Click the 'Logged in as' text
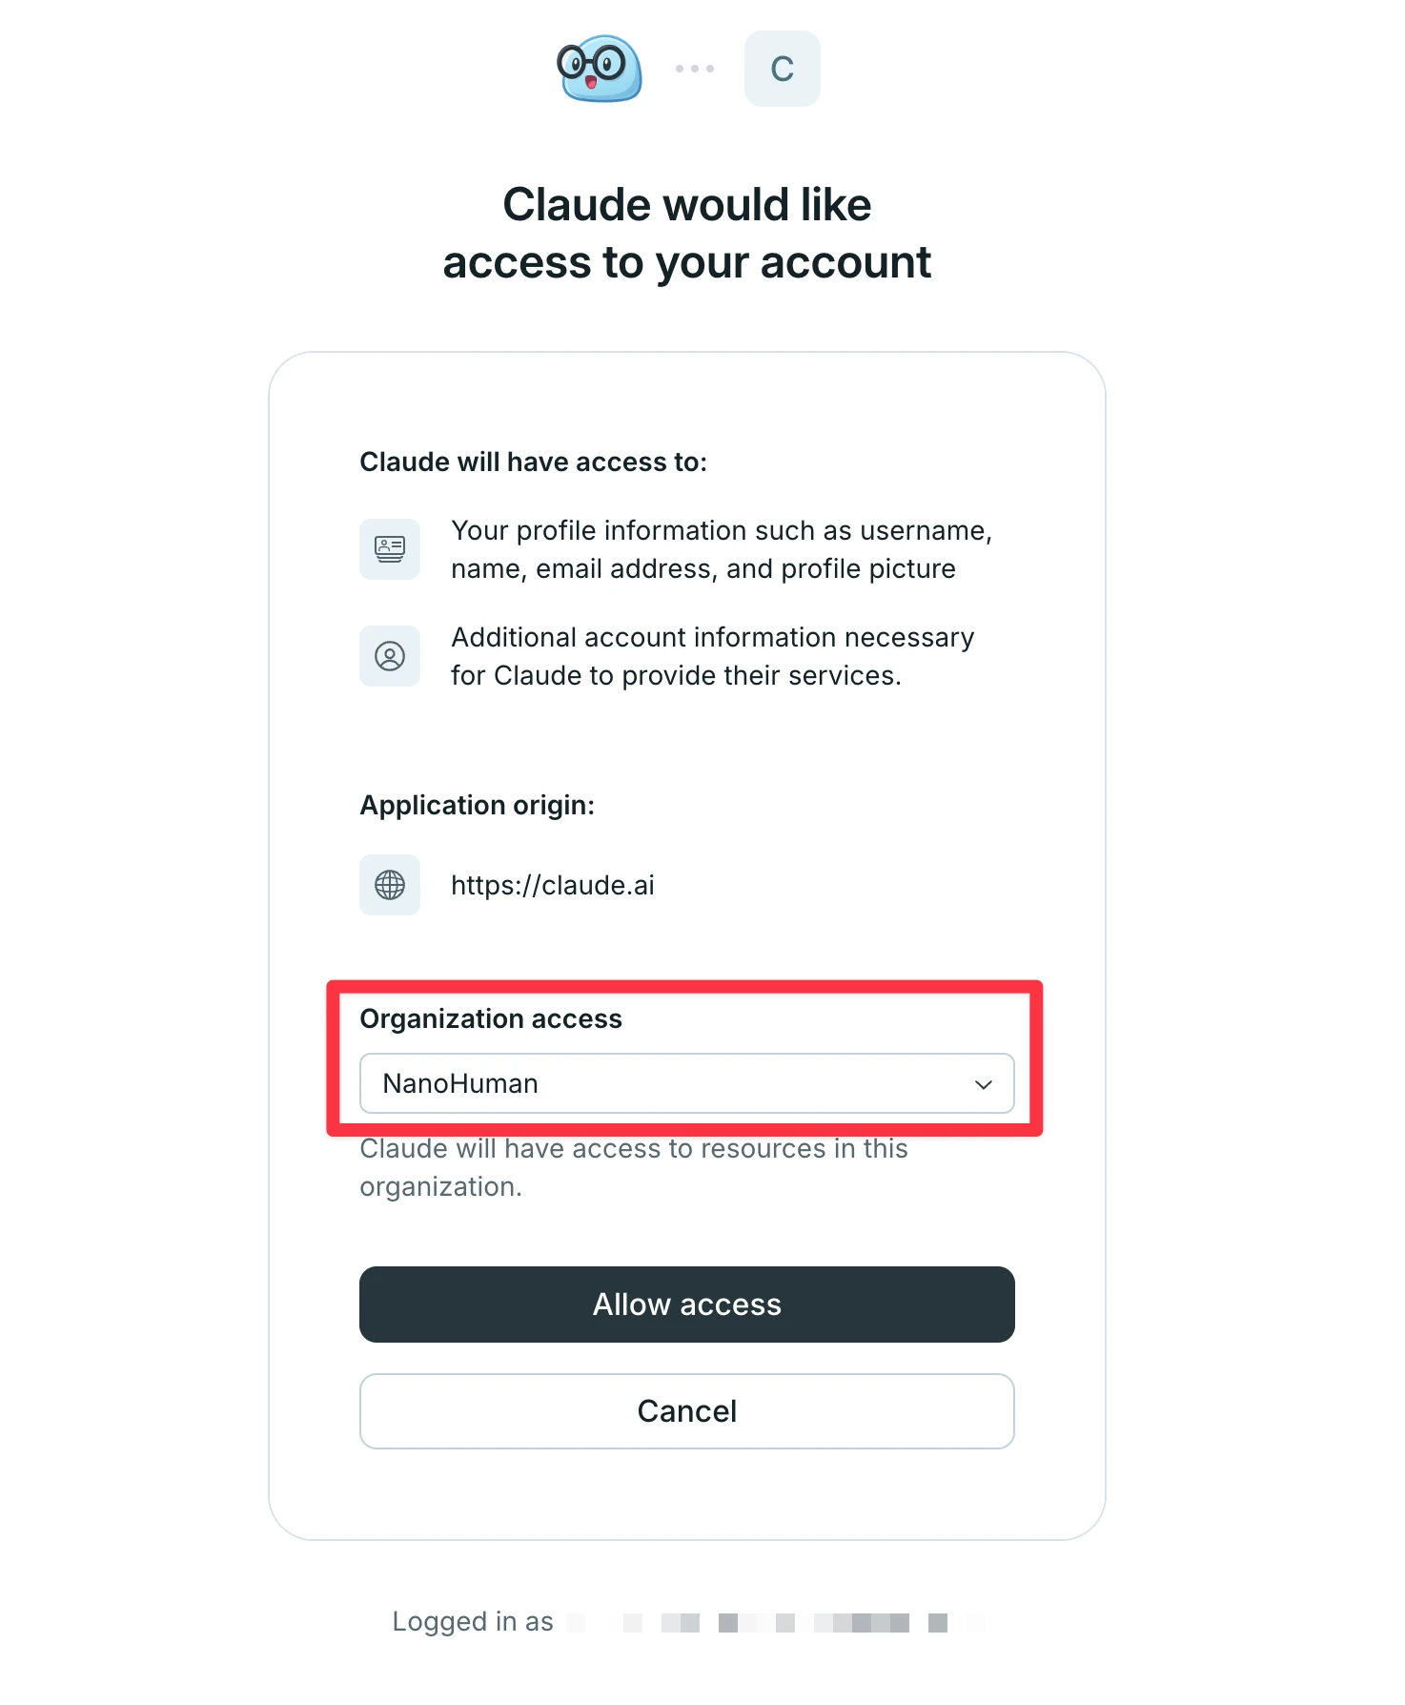 (x=473, y=1622)
